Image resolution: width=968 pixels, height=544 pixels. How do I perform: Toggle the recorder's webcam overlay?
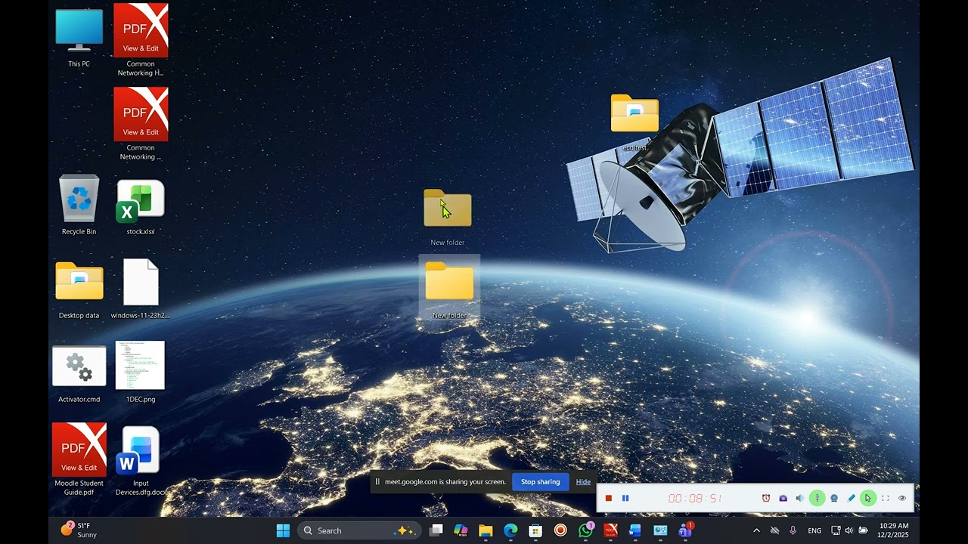[x=834, y=498]
